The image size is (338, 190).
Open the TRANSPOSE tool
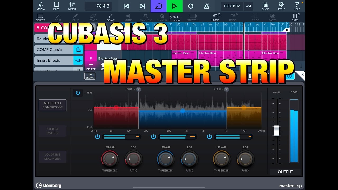pos(146,17)
